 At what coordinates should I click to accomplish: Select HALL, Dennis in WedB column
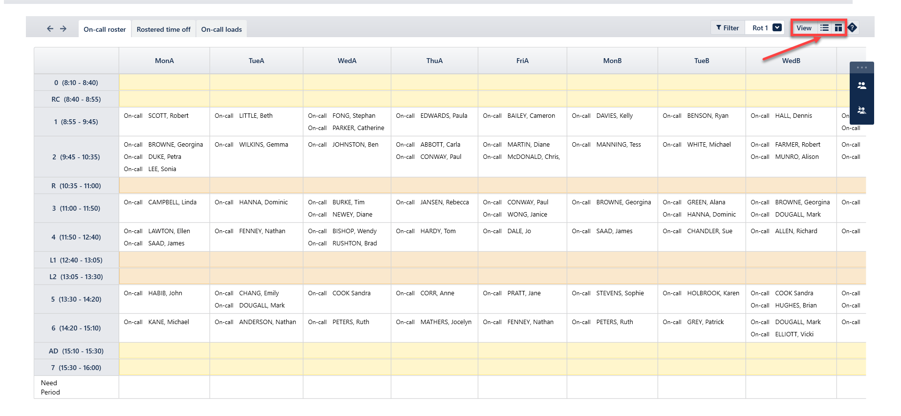point(794,116)
